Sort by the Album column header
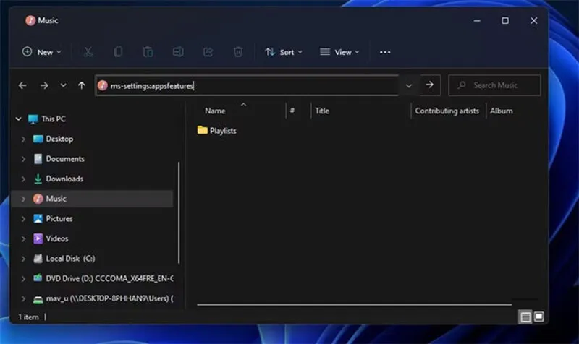Viewport: 579px width, 344px height. click(501, 111)
